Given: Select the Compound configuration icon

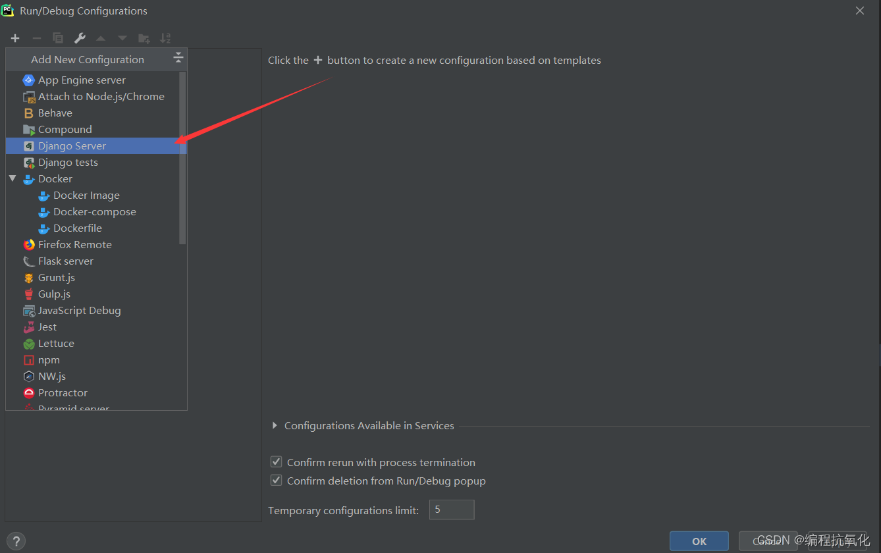Looking at the screenshot, I should 29,130.
